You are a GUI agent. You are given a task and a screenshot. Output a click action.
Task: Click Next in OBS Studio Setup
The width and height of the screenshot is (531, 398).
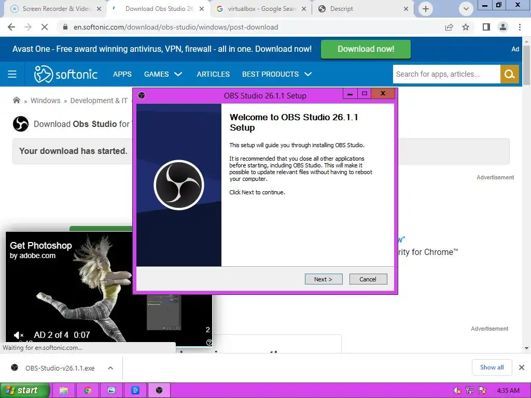coord(324,279)
